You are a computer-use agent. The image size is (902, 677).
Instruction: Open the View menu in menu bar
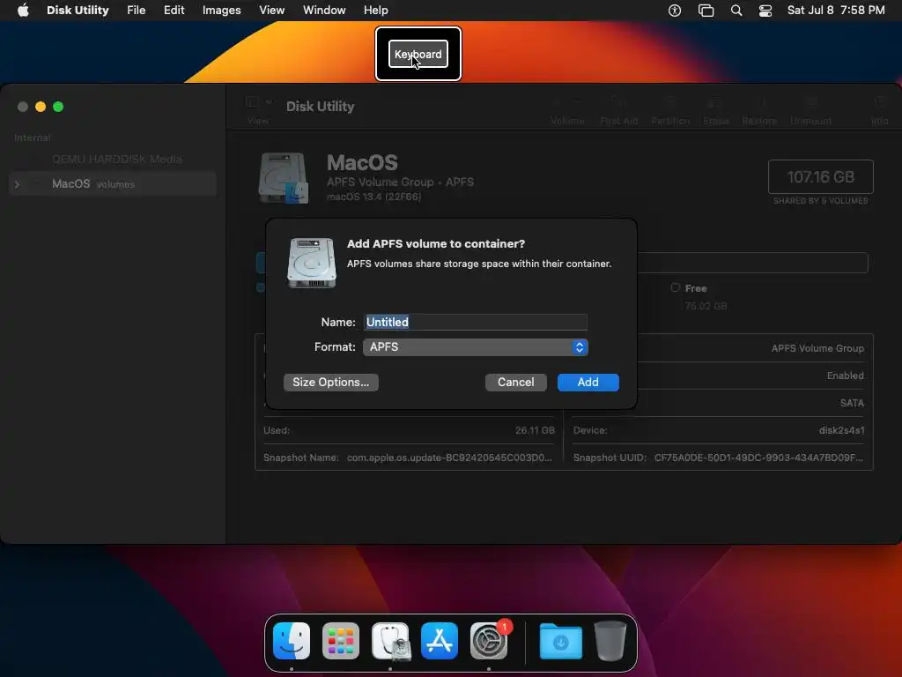[x=271, y=11]
